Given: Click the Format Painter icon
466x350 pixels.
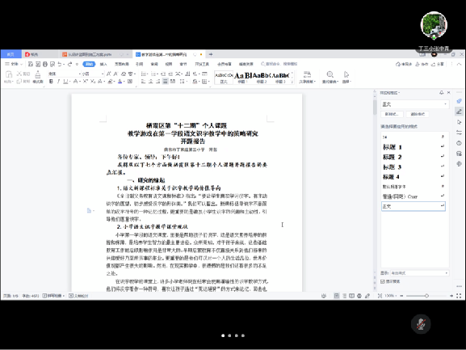Looking at the screenshot, I should coord(38,74).
